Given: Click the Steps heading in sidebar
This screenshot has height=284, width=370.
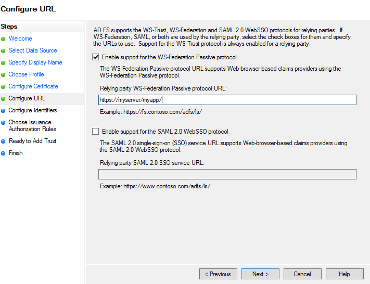Looking at the screenshot, I should pos(9,27).
